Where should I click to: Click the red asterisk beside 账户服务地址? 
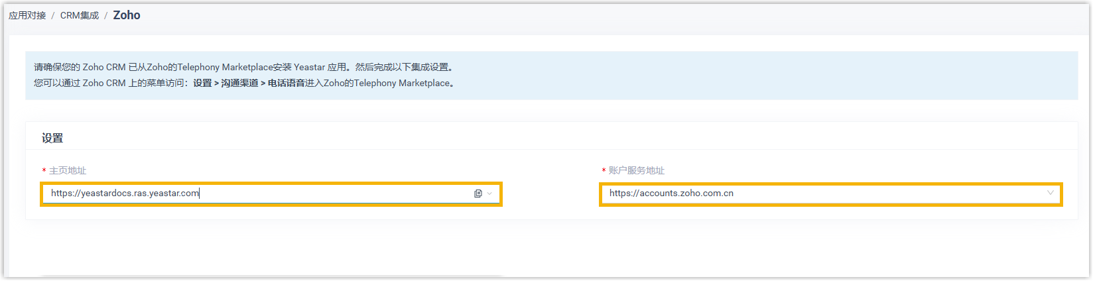pyautogui.click(x=604, y=171)
